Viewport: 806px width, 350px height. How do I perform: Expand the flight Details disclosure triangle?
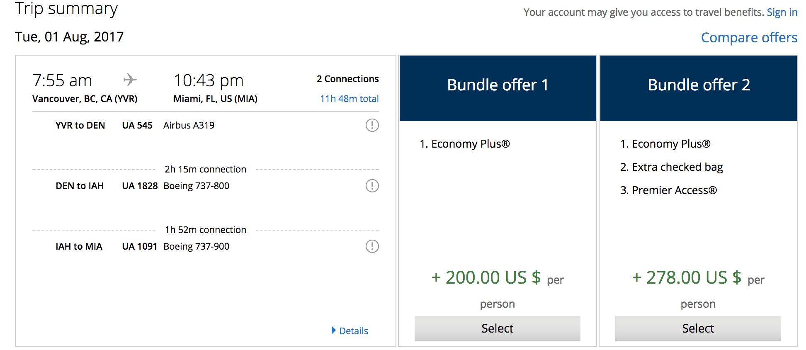pos(334,331)
